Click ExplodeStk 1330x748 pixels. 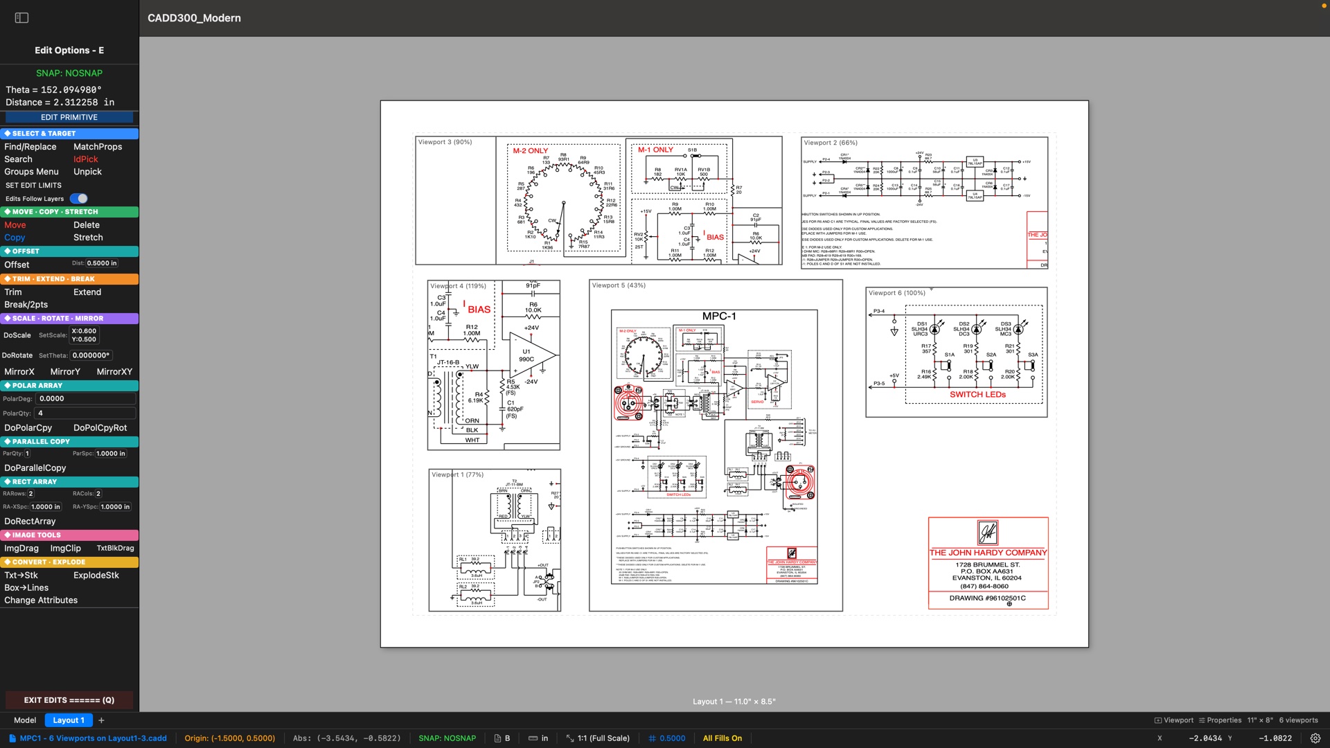(96, 576)
